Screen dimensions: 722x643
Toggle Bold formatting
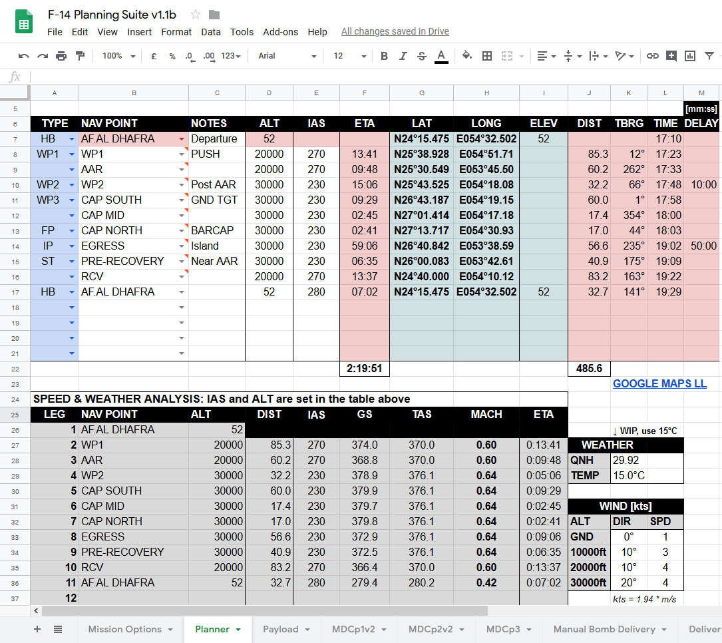pos(384,56)
